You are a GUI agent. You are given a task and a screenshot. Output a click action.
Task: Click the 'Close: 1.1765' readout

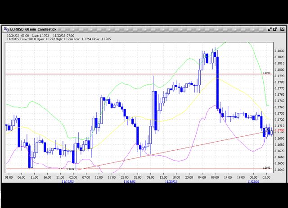[x=101, y=39]
